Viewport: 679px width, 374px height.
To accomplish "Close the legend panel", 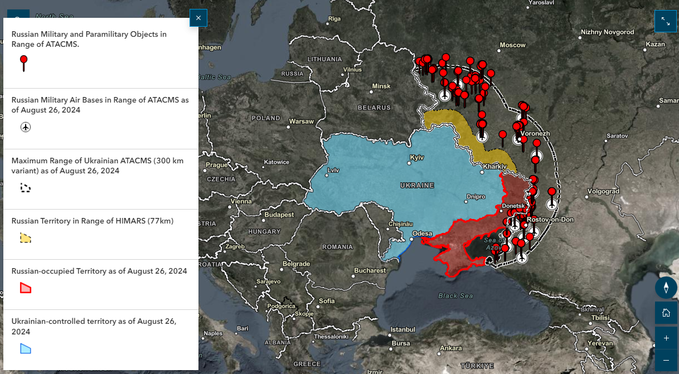I will click(x=198, y=18).
